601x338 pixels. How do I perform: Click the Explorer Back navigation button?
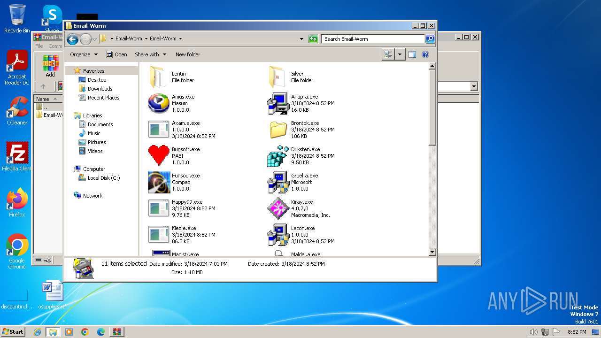click(72, 39)
